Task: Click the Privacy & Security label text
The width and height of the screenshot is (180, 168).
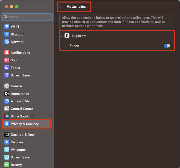Action: tap(25, 124)
